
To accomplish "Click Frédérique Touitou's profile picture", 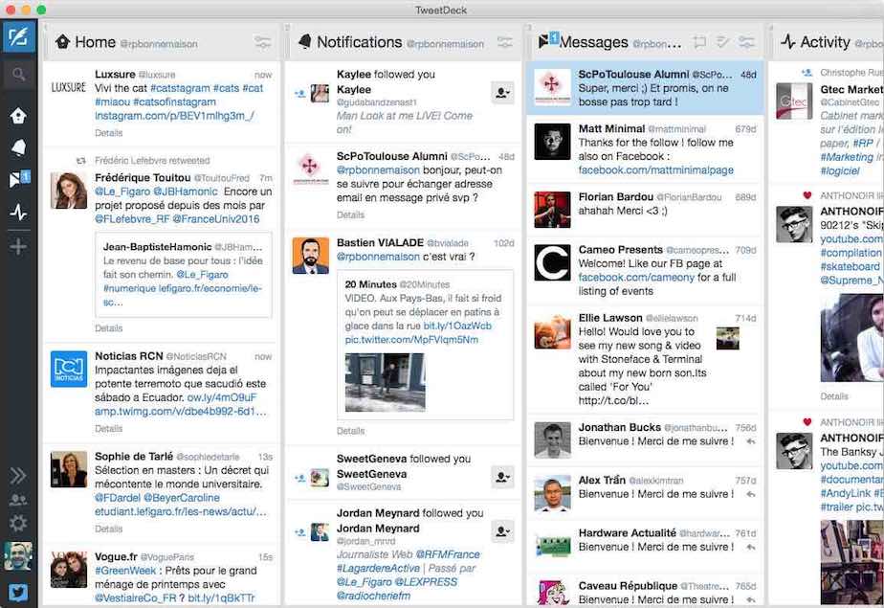I will click(x=69, y=191).
